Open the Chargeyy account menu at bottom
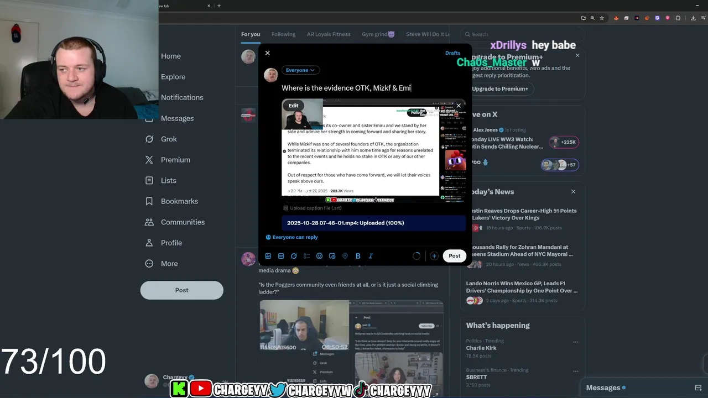The width and height of the screenshot is (708, 398). [x=186, y=380]
